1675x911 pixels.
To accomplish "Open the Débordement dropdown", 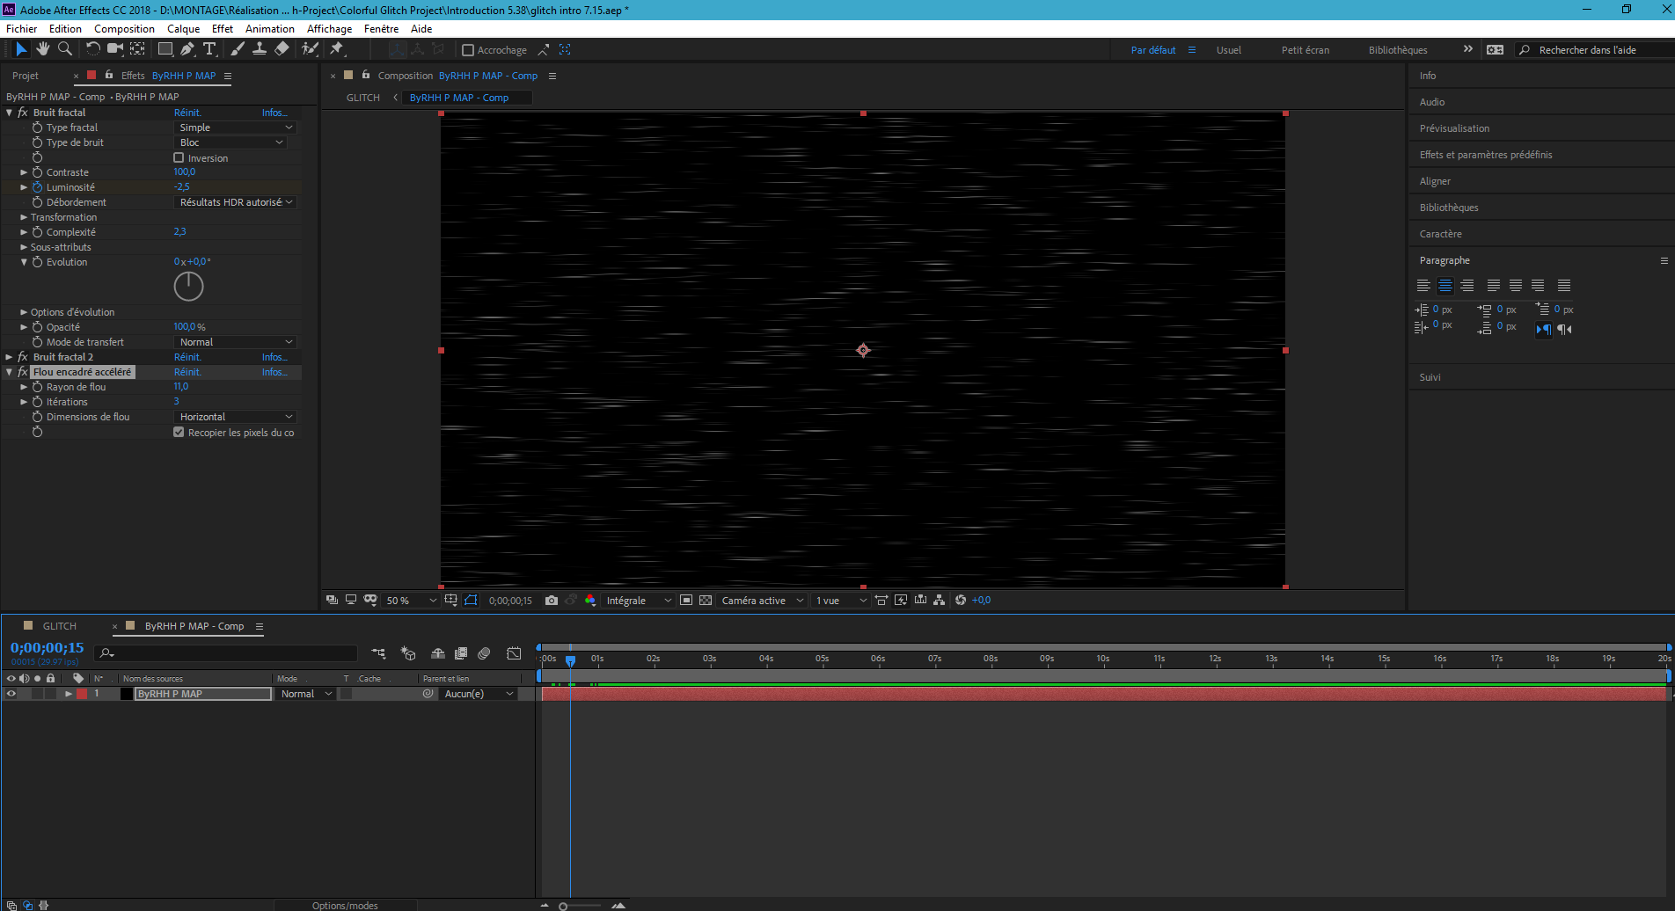I will 235,202.
